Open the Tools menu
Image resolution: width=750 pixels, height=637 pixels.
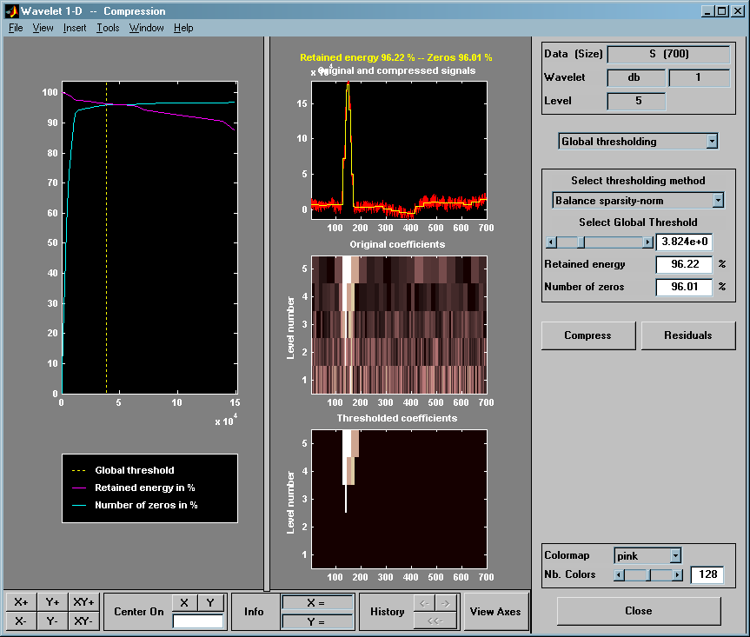(x=109, y=28)
